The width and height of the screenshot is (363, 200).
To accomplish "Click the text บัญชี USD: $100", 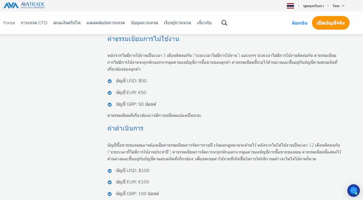I will pyautogui.click(x=132, y=170).
